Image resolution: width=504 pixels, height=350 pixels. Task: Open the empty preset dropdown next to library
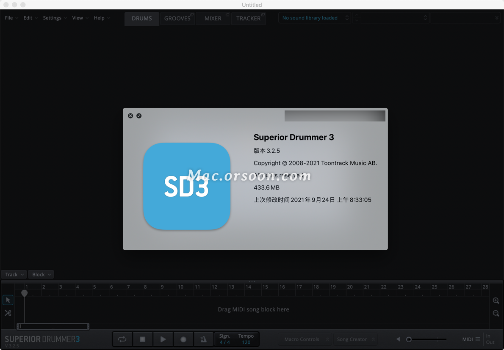pos(395,18)
